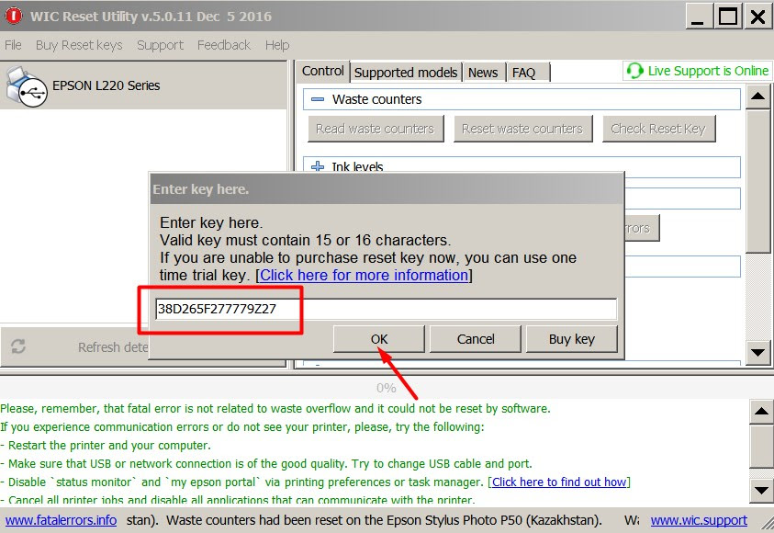Image resolution: width=774 pixels, height=533 pixels.
Task: Click the 0% progress bar
Action: point(386,388)
